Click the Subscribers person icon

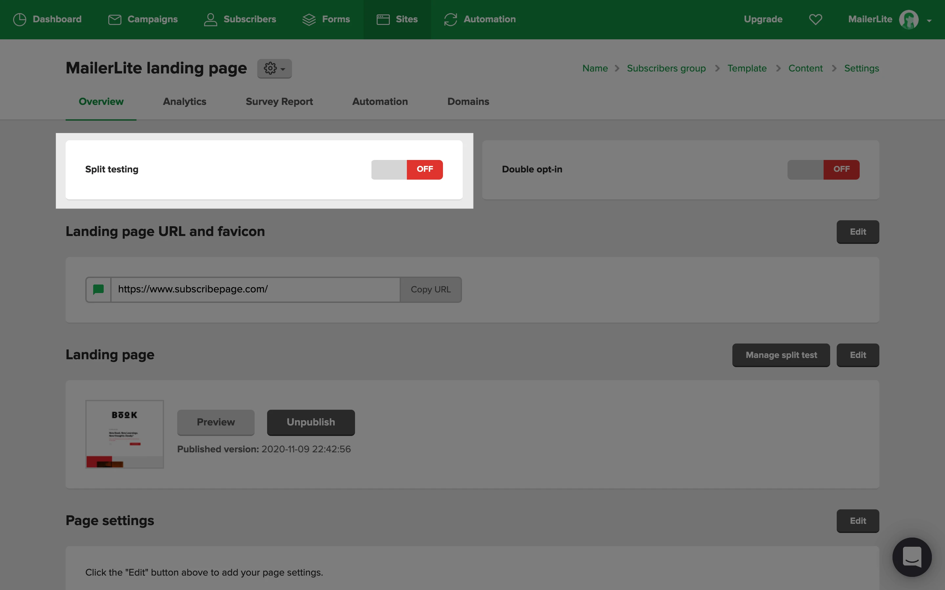click(x=210, y=20)
